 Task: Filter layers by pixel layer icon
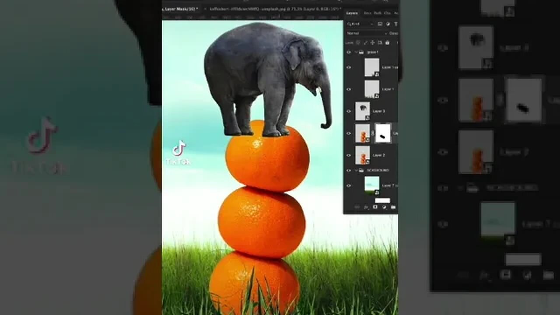pos(380,24)
